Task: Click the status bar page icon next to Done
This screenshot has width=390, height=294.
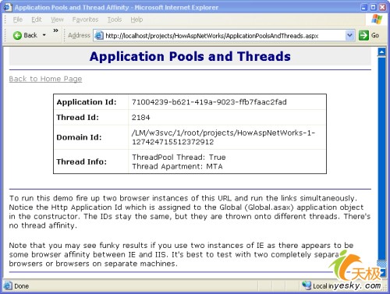Action: (x=8, y=285)
